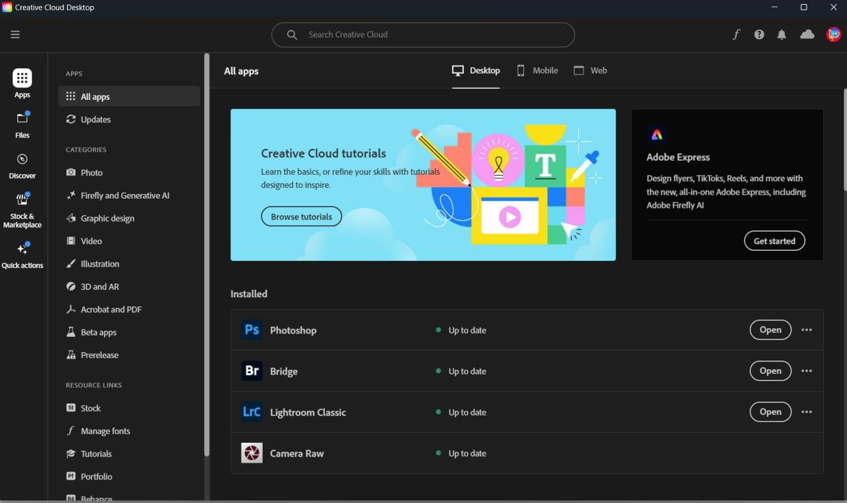Click Photoshop's Up to date status
Screen dimensions: 847x503
[461, 330]
